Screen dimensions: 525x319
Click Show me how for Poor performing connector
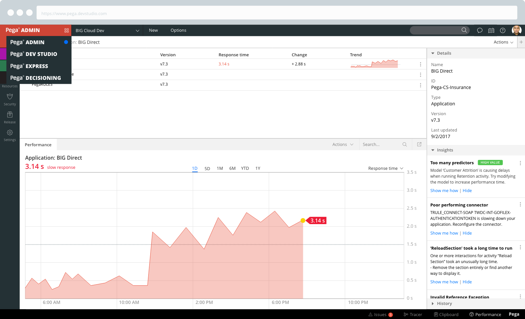pyautogui.click(x=444, y=233)
